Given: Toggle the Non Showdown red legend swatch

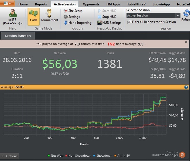Looking at the screenshot, I should pos(66,156).
